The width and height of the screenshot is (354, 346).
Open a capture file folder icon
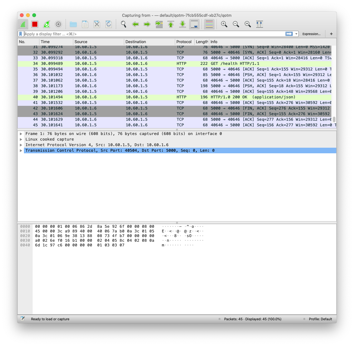[73, 25]
